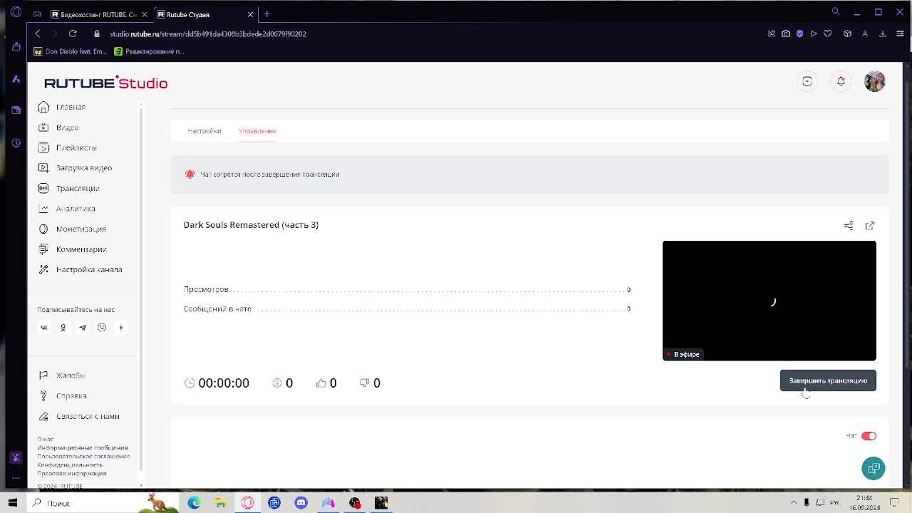The width and height of the screenshot is (912, 513).
Task: Open the Windows Start menu
Action: pyautogui.click(x=13, y=503)
